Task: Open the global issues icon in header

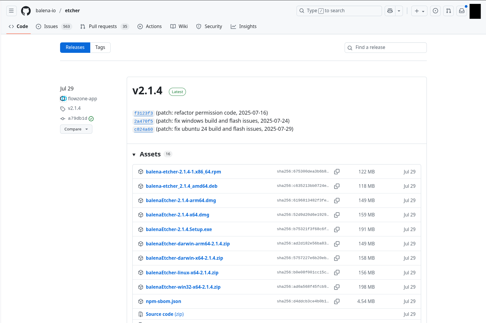Action: (x=435, y=11)
